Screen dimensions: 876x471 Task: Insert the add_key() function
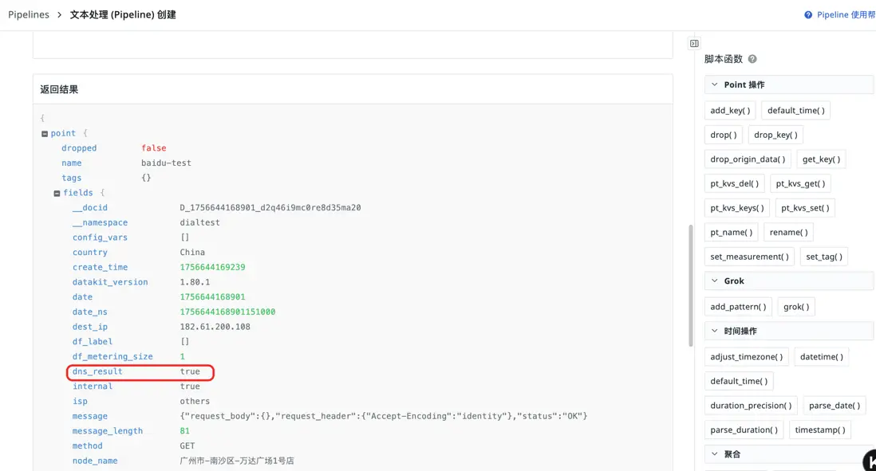coord(730,111)
